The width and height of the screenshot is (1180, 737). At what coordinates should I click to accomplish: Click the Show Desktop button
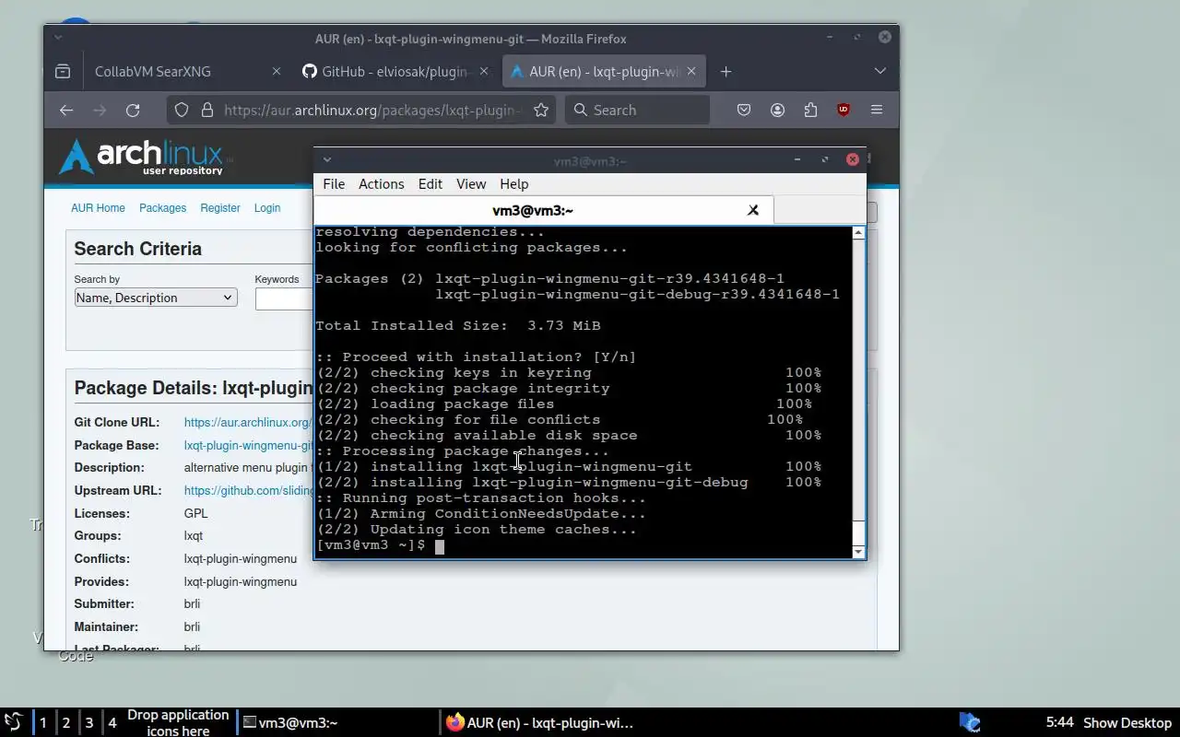(x=1127, y=722)
